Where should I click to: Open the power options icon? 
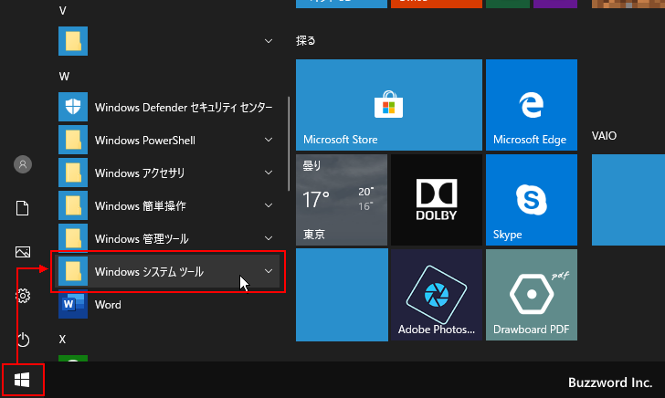[x=23, y=340]
